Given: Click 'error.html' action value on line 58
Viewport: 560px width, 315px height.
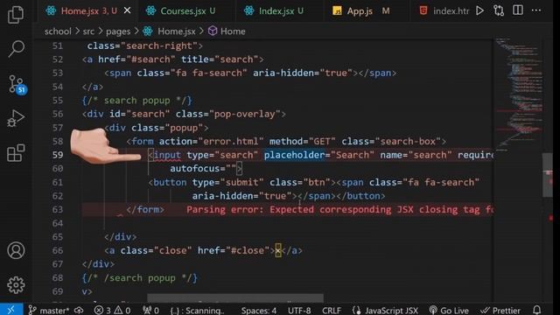Looking at the screenshot, I should [x=231, y=142].
